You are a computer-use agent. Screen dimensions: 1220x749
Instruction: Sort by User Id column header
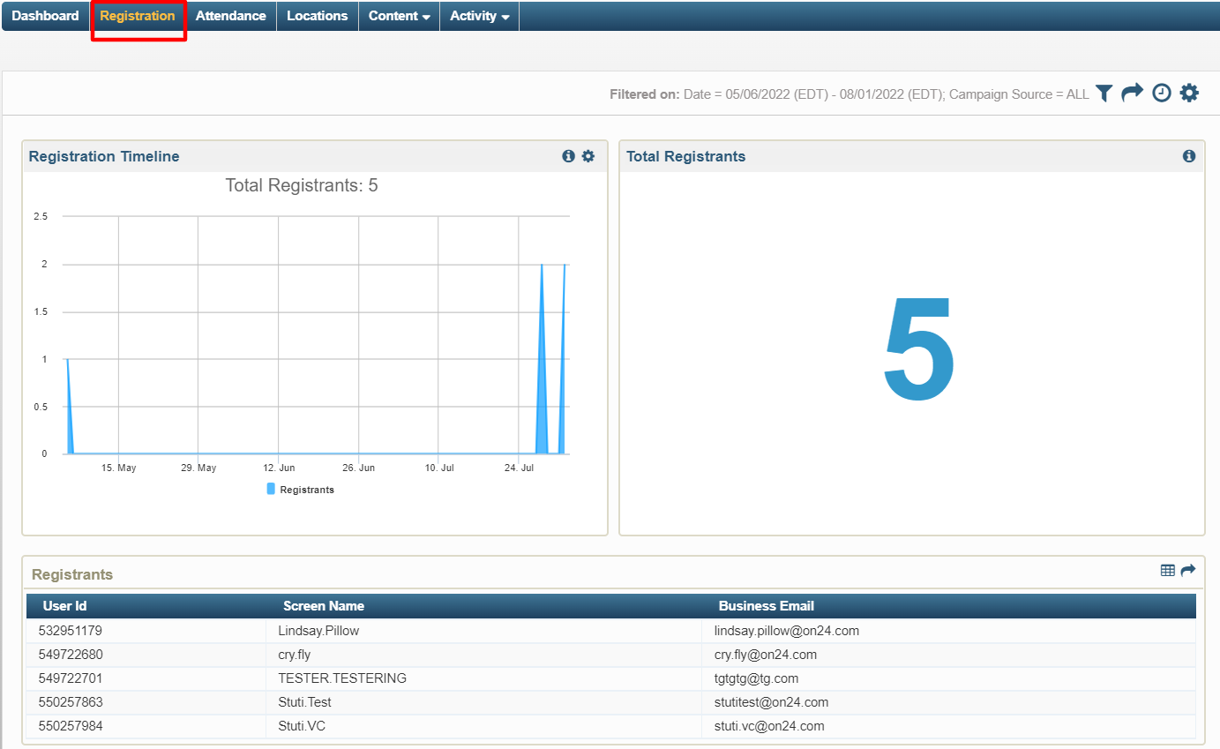64,606
